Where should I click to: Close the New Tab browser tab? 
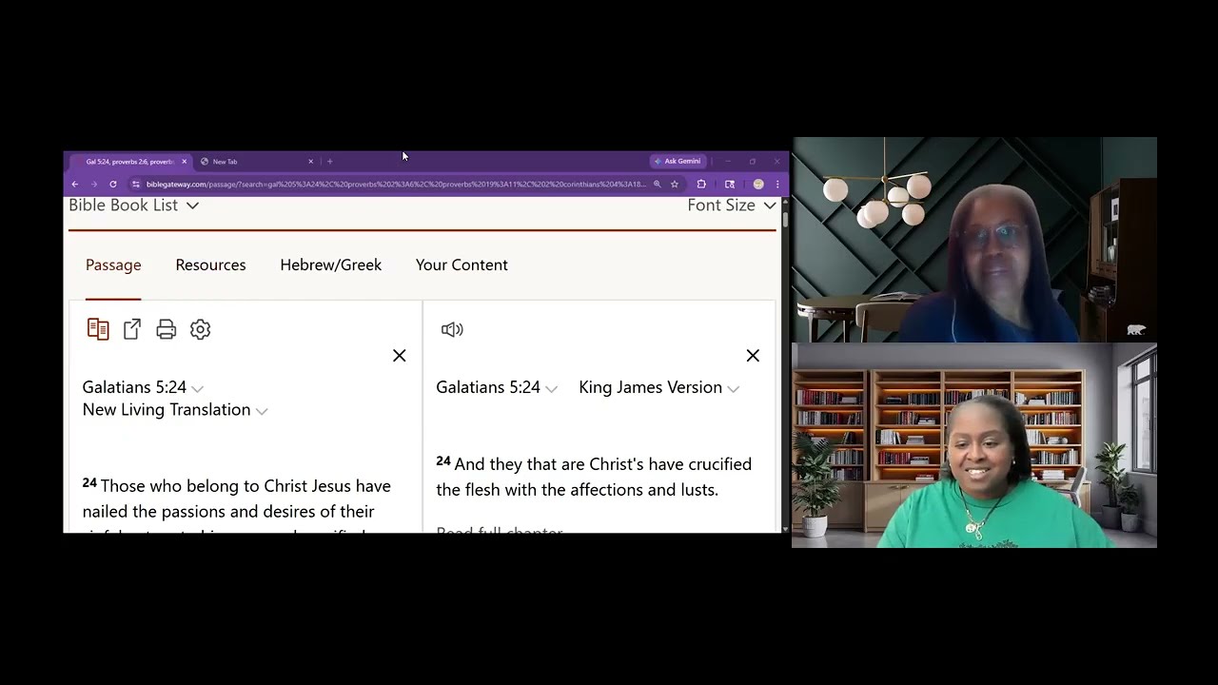pos(310,162)
